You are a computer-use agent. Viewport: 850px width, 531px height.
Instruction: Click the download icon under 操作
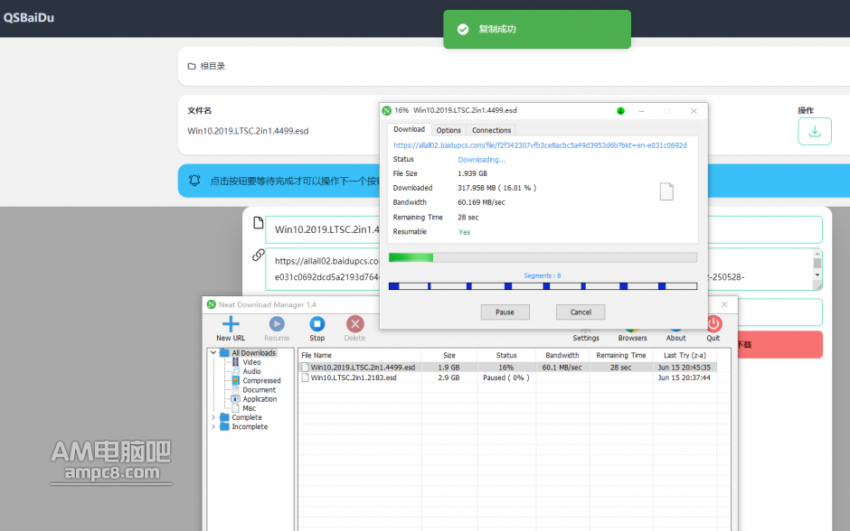[x=814, y=132]
